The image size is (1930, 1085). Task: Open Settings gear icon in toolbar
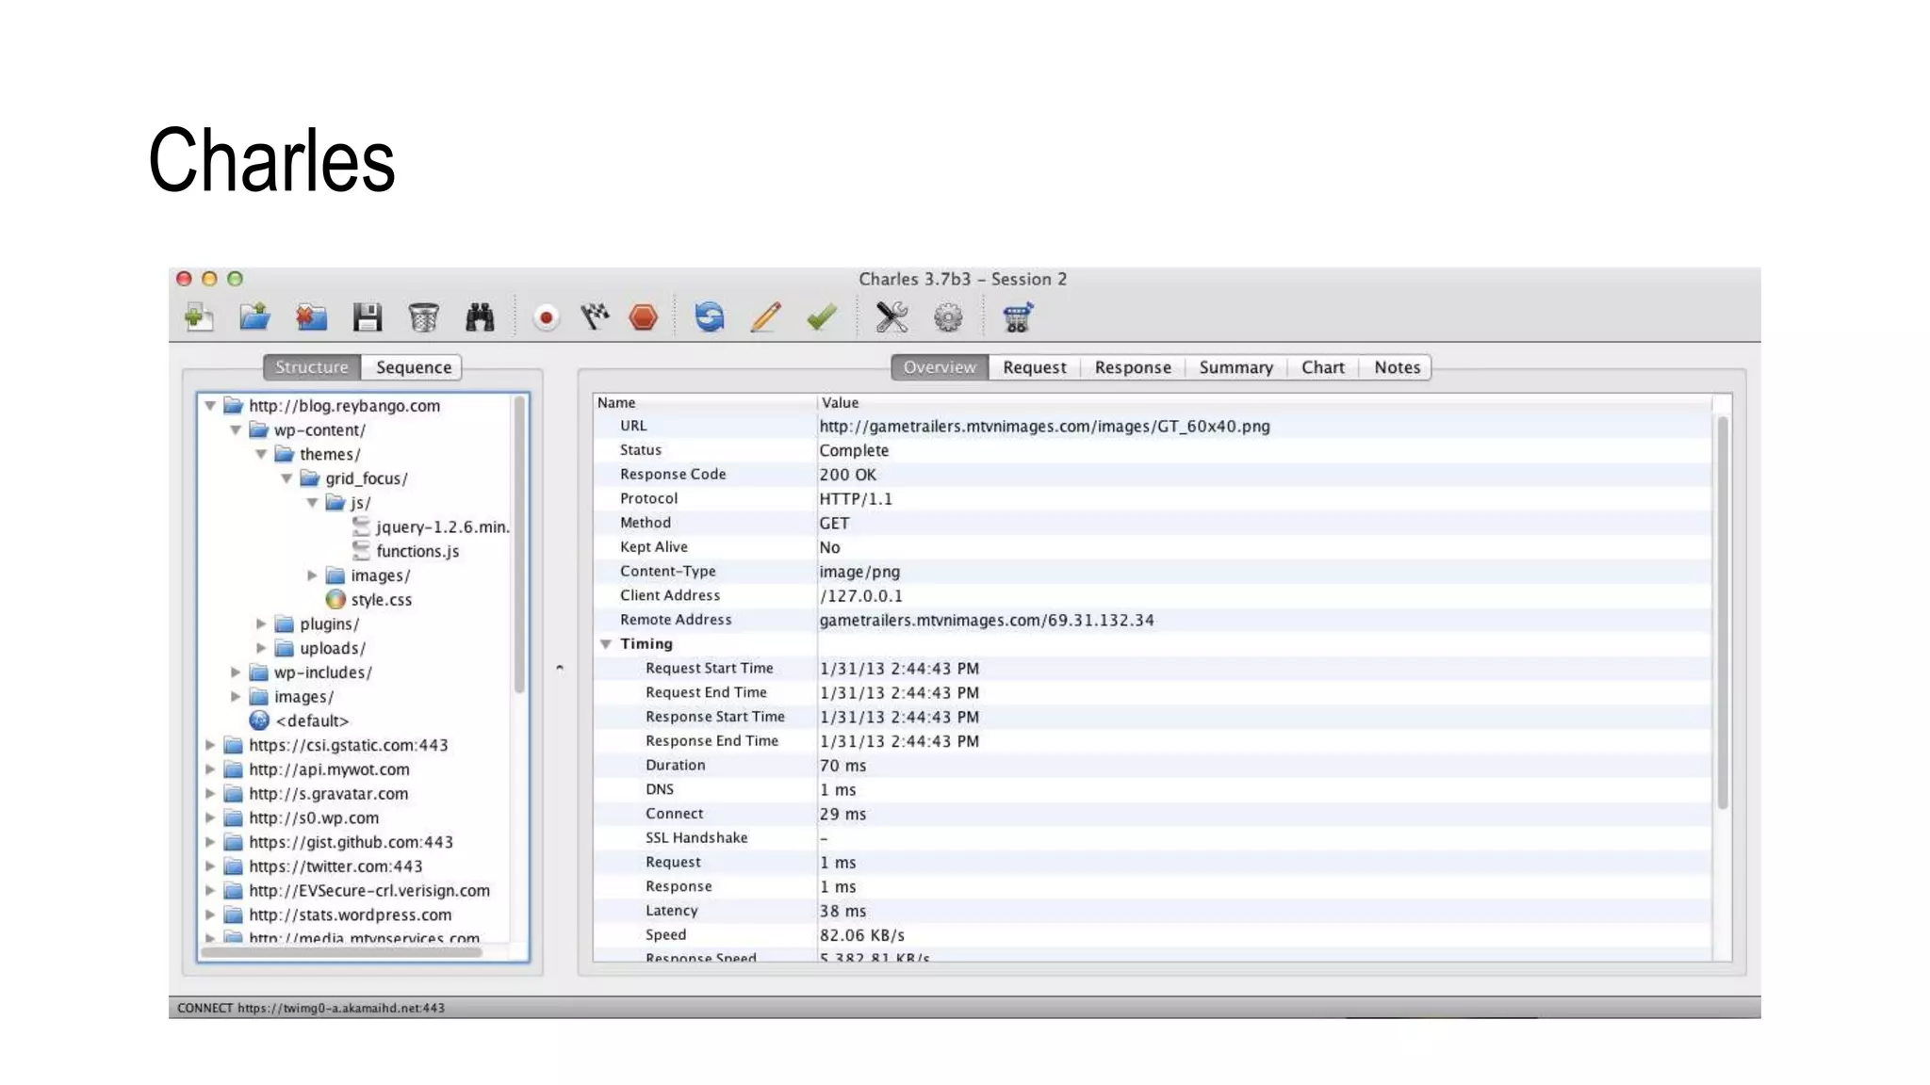[x=948, y=317]
